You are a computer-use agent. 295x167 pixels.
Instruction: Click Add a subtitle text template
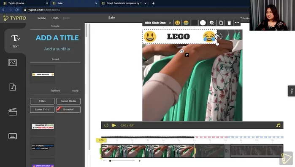point(57,49)
